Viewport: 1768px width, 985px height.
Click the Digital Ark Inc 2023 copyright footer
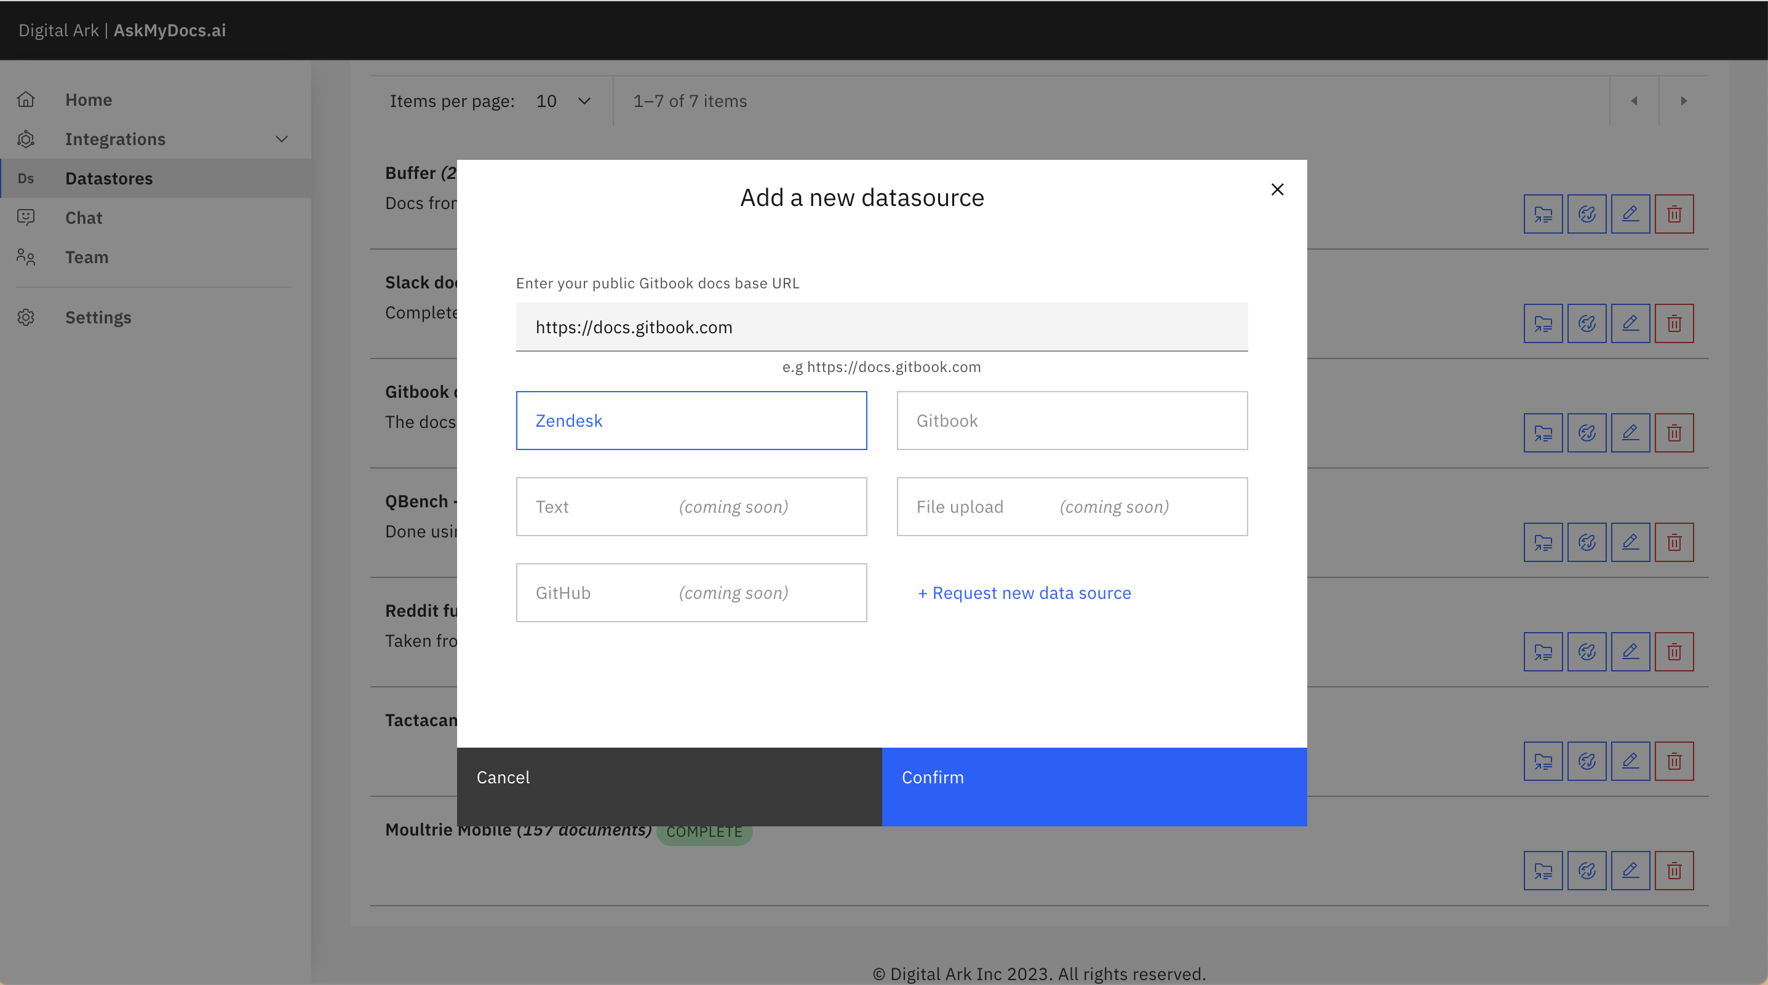pos(1038,974)
